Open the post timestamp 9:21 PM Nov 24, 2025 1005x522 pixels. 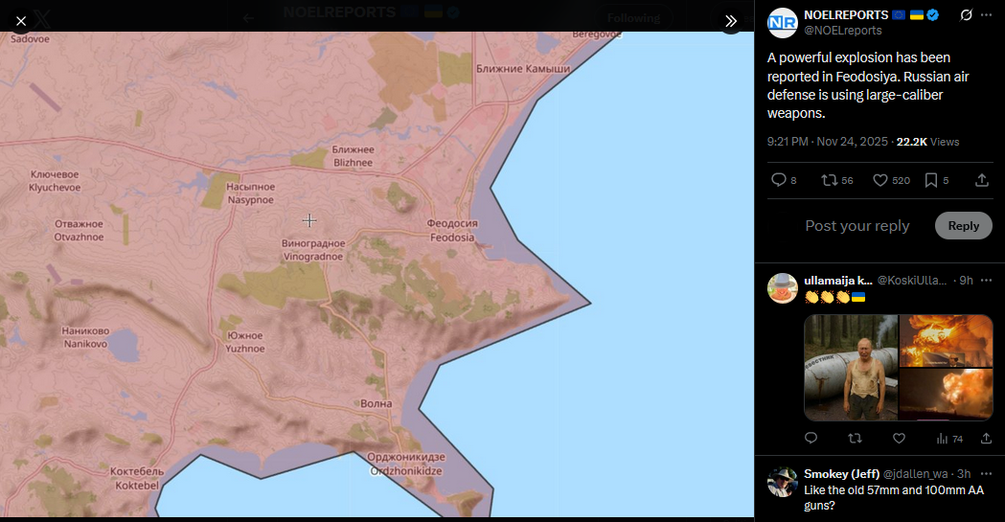pyautogui.click(x=827, y=142)
